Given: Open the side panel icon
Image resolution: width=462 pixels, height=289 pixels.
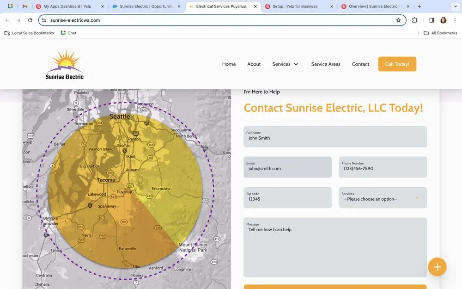Looking at the screenshot, I should (431, 20).
